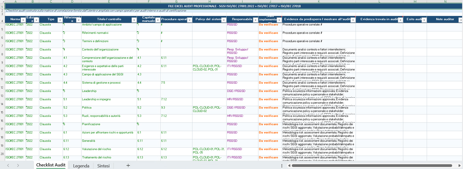This screenshot has height=169, width=463.
Task: Select column K header
Action: (318, 2)
